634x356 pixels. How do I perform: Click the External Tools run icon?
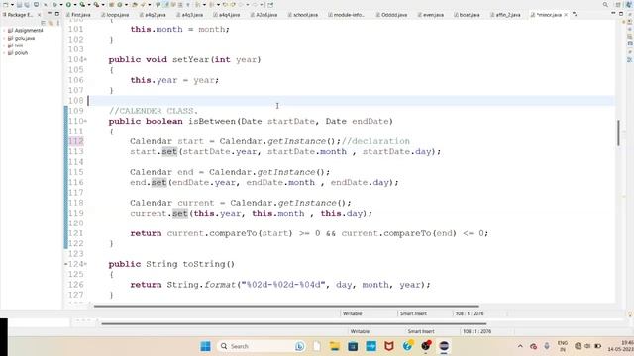(x=96, y=5)
